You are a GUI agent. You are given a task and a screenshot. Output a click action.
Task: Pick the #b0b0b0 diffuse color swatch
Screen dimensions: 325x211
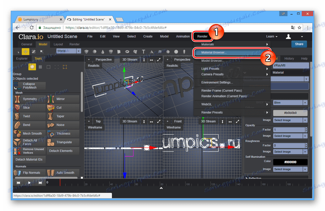(x=290, y=113)
